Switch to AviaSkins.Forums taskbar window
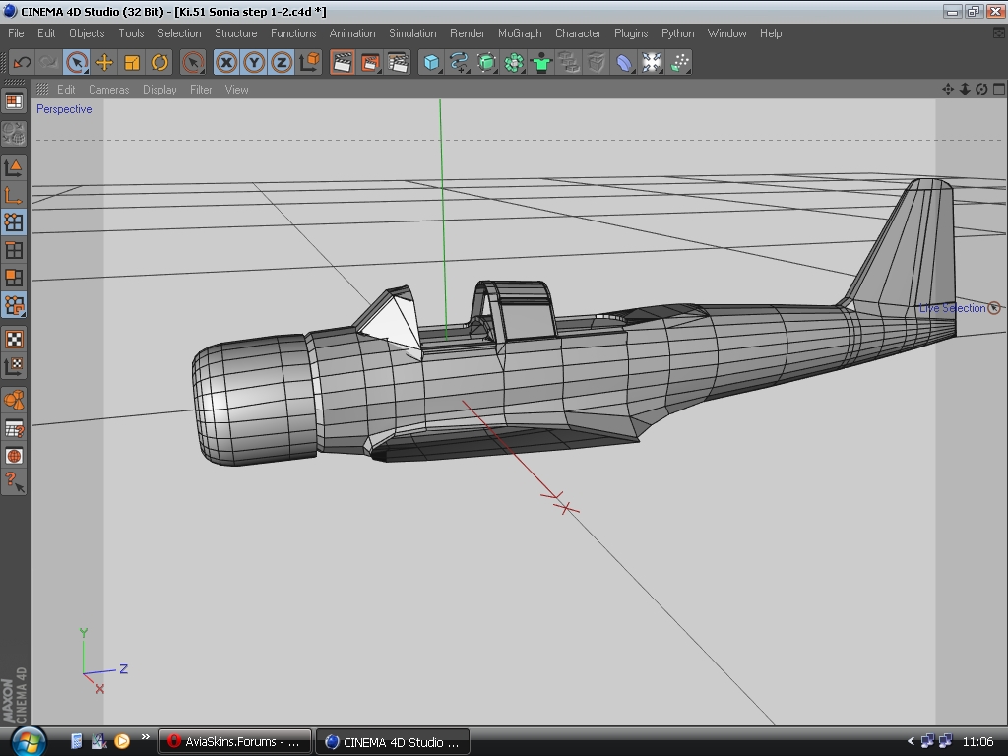 pos(235,741)
